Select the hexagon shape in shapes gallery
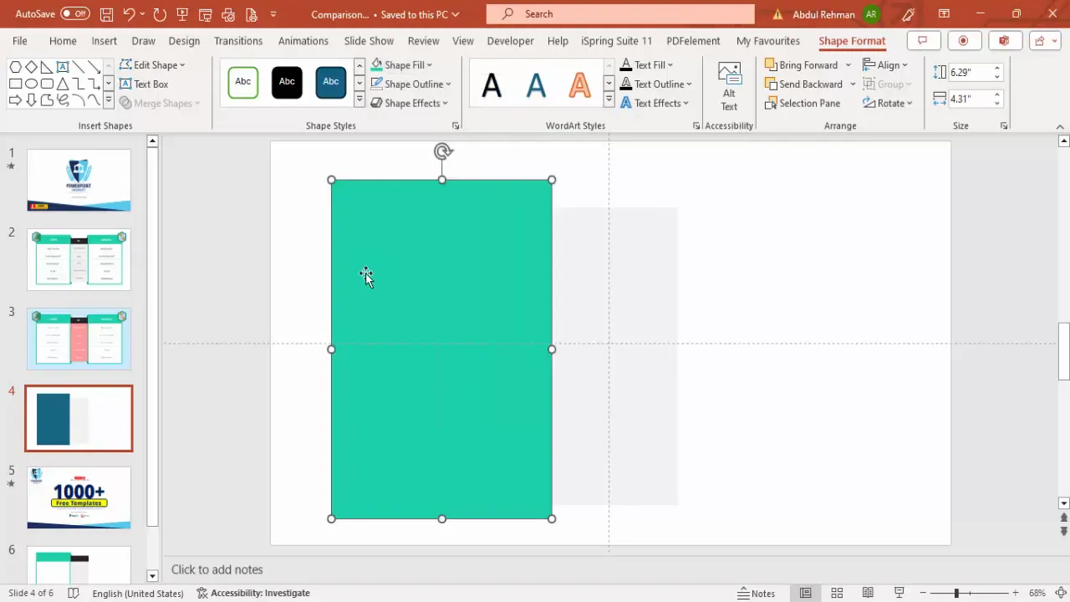The height and width of the screenshot is (602, 1070). (x=15, y=67)
